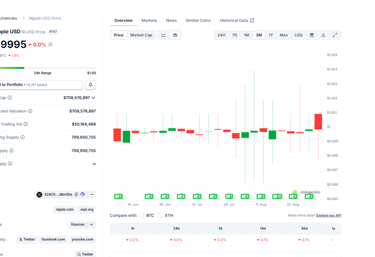Open info icon in the ∞ max supply row
Screen dimensions: 375x257
(10, 164)
